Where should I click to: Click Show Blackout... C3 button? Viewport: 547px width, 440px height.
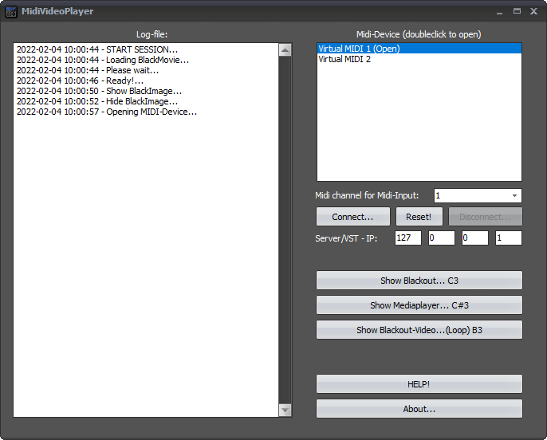pyautogui.click(x=419, y=281)
